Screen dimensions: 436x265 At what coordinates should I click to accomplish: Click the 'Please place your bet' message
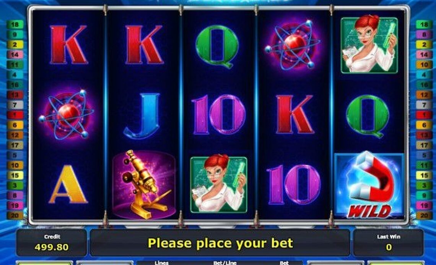point(220,243)
